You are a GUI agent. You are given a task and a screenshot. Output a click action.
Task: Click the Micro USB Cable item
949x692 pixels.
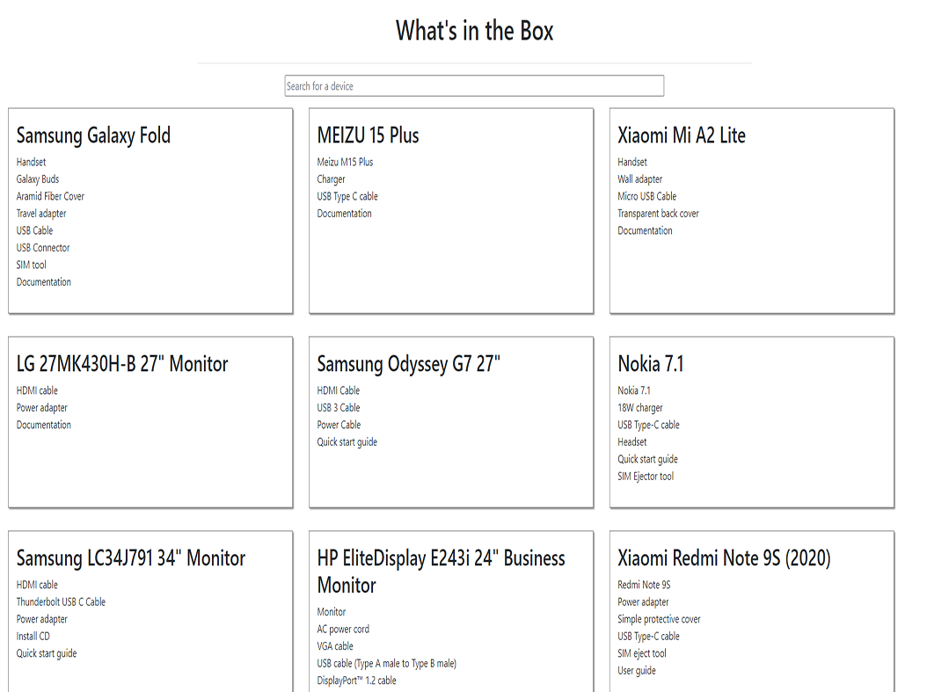(x=647, y=196)
